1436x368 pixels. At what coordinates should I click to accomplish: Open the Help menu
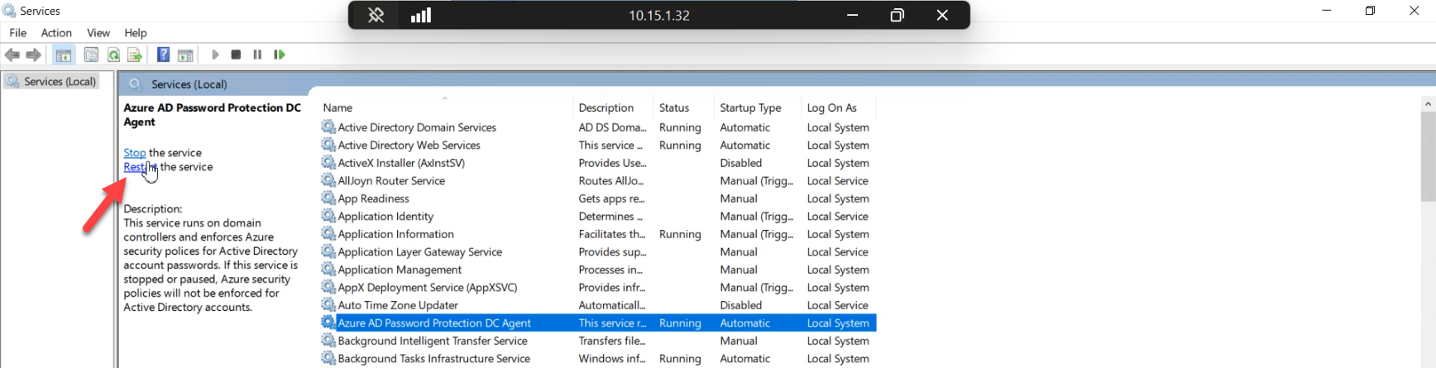136,33
